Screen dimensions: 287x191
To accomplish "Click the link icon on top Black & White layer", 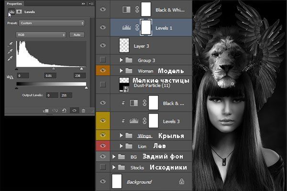I will (x=137, y=10).
